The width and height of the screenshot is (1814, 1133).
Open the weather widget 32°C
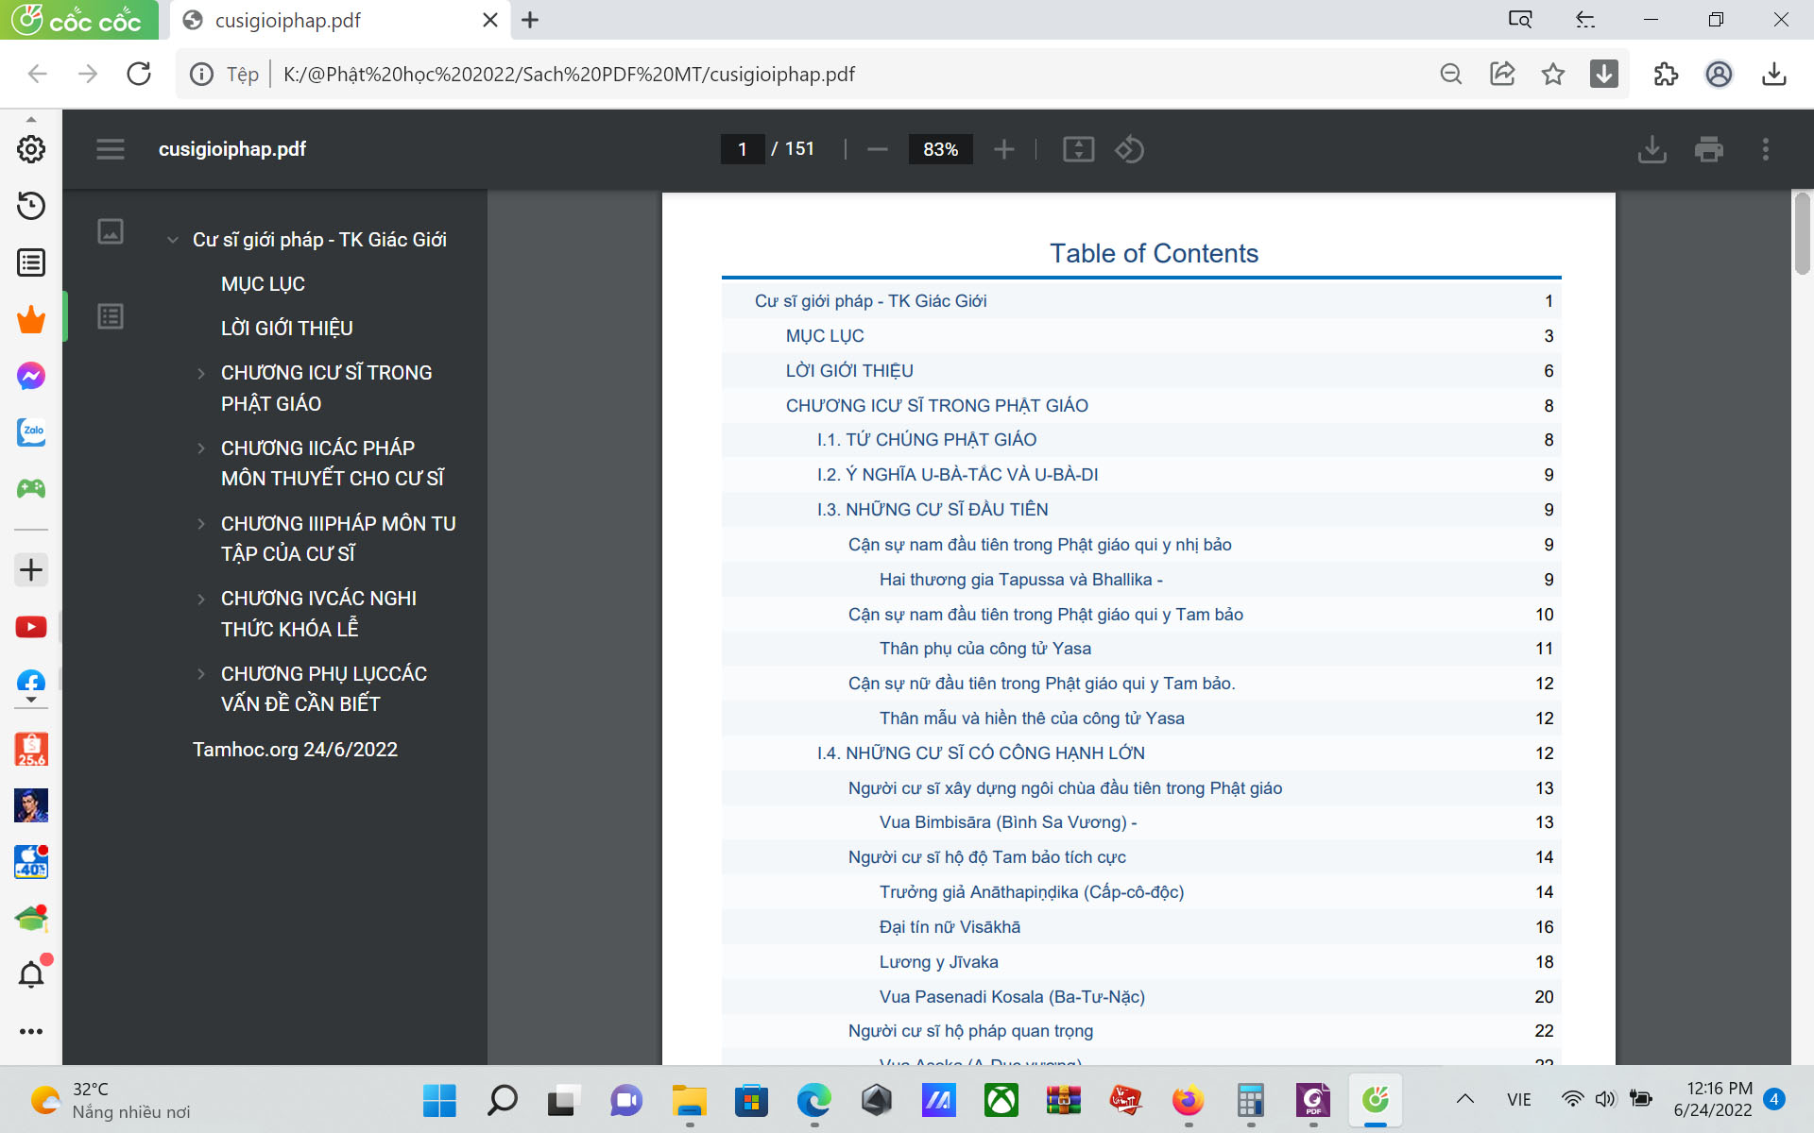point(111,1100)
